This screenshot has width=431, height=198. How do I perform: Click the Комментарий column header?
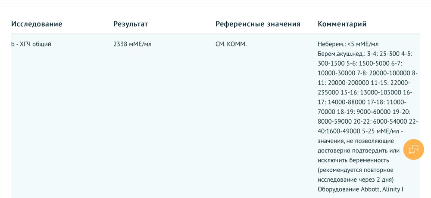pyautogui.click(x=342, y=24)
